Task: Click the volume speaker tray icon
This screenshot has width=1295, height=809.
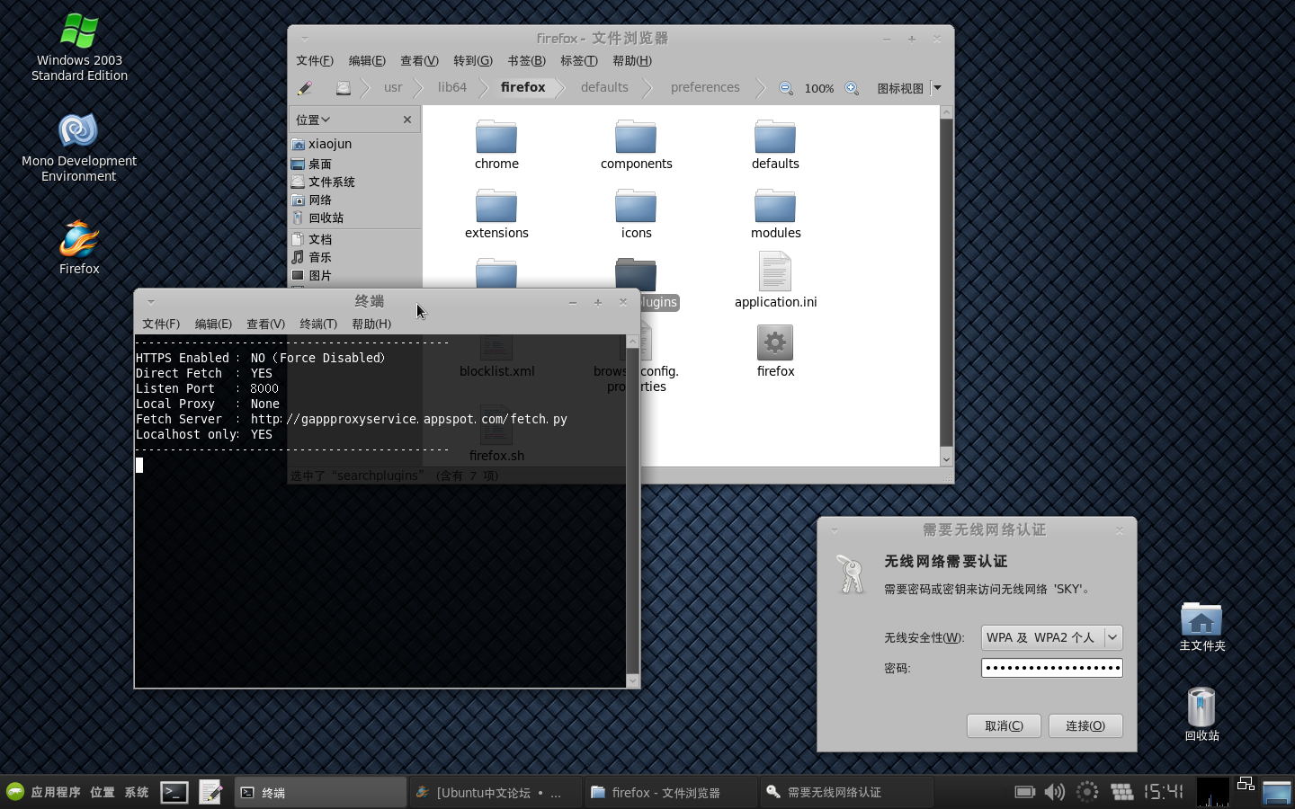Action: click(1055, 792)
